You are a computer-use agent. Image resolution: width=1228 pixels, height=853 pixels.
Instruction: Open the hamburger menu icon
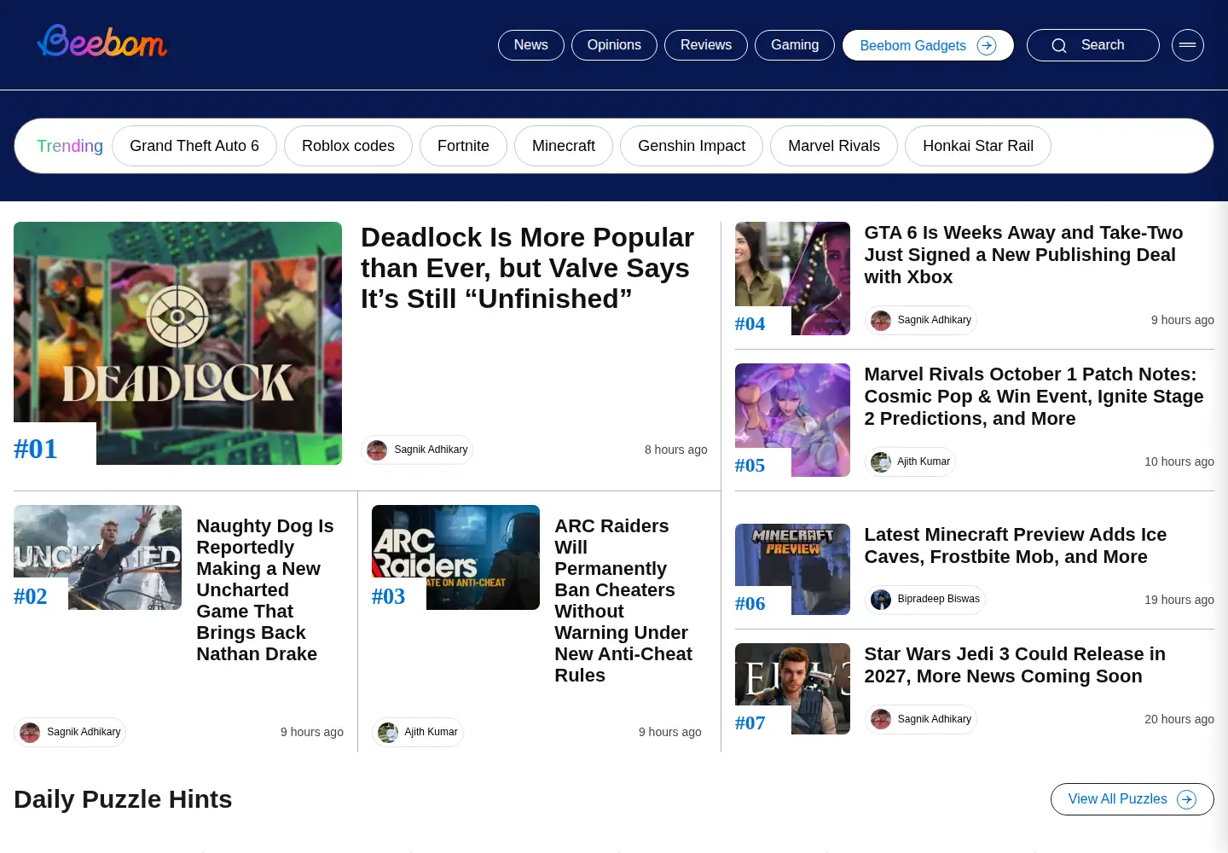click(1187, 45)
